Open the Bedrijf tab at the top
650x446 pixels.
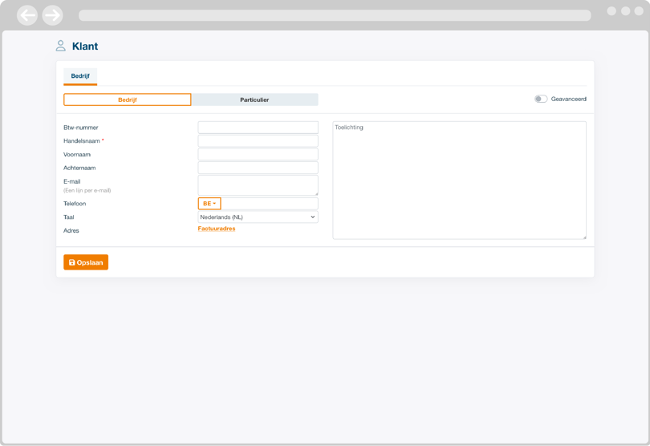tap(80, 76)
